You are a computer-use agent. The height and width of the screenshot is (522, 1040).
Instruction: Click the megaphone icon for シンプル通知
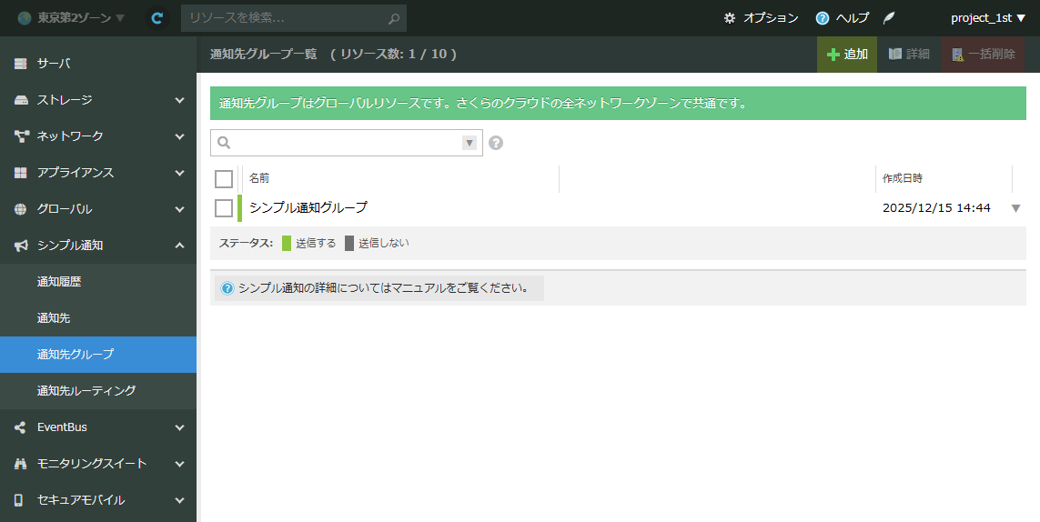click(x=21, y=246)
